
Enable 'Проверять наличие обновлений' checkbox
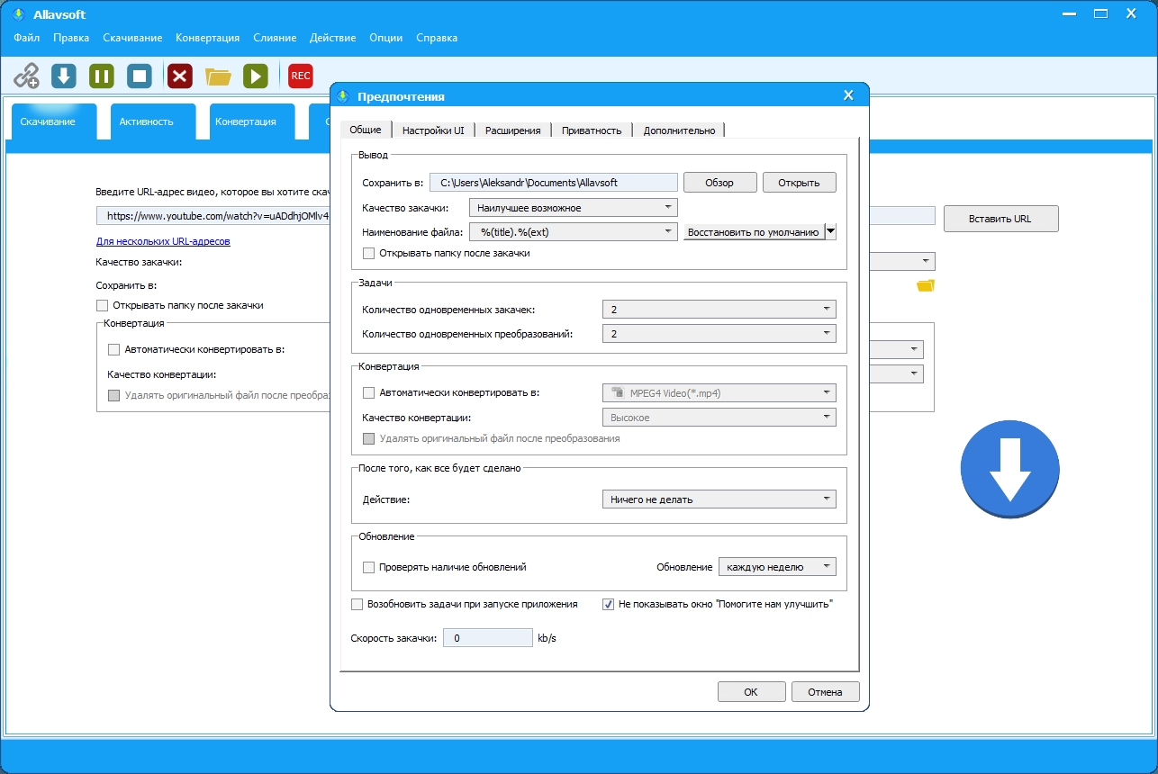click(368, 567)
